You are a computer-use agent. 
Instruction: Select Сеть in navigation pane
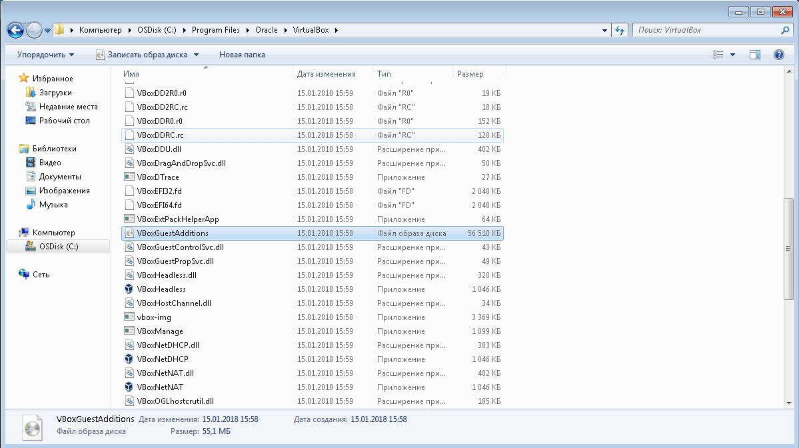(x=41, y=275)
